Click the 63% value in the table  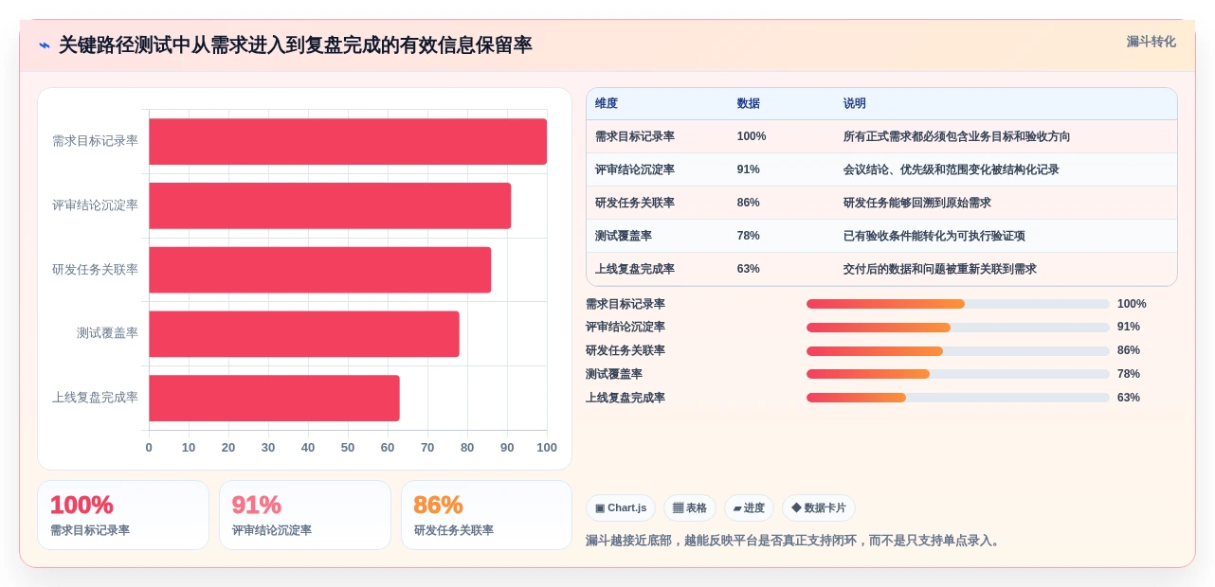click(x=749, y=269)
